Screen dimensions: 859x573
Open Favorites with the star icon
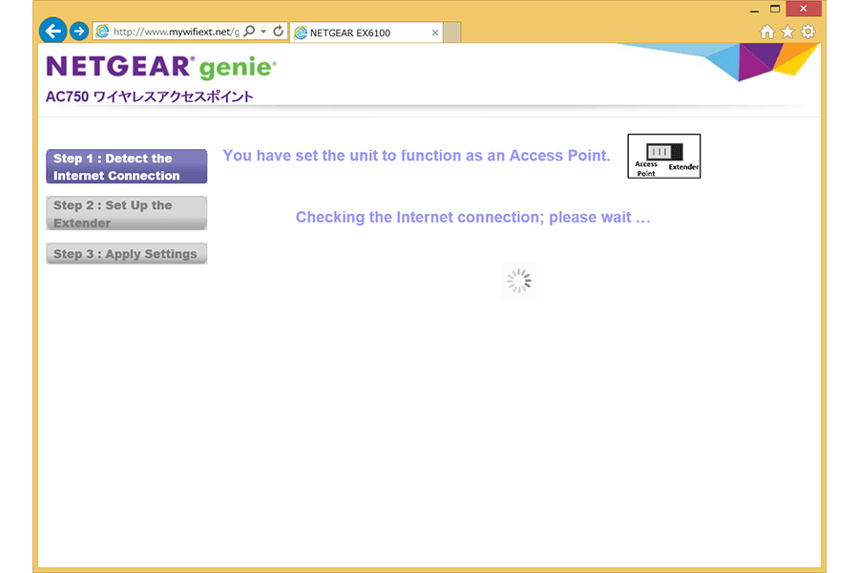tap(787, 32)
